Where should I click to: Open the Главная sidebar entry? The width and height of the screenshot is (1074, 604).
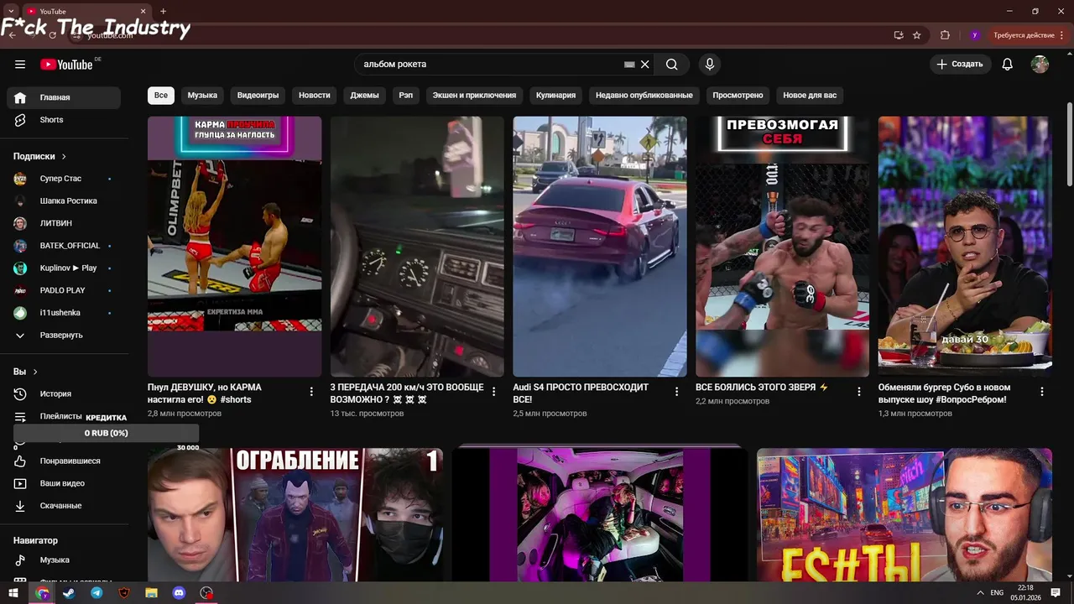click(64, 98)
